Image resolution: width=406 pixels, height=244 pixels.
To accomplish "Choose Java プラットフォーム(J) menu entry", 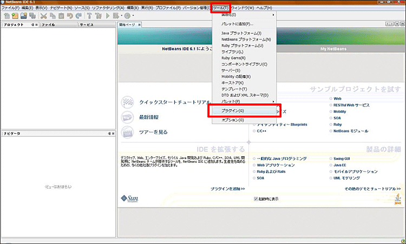I will 244,33.
